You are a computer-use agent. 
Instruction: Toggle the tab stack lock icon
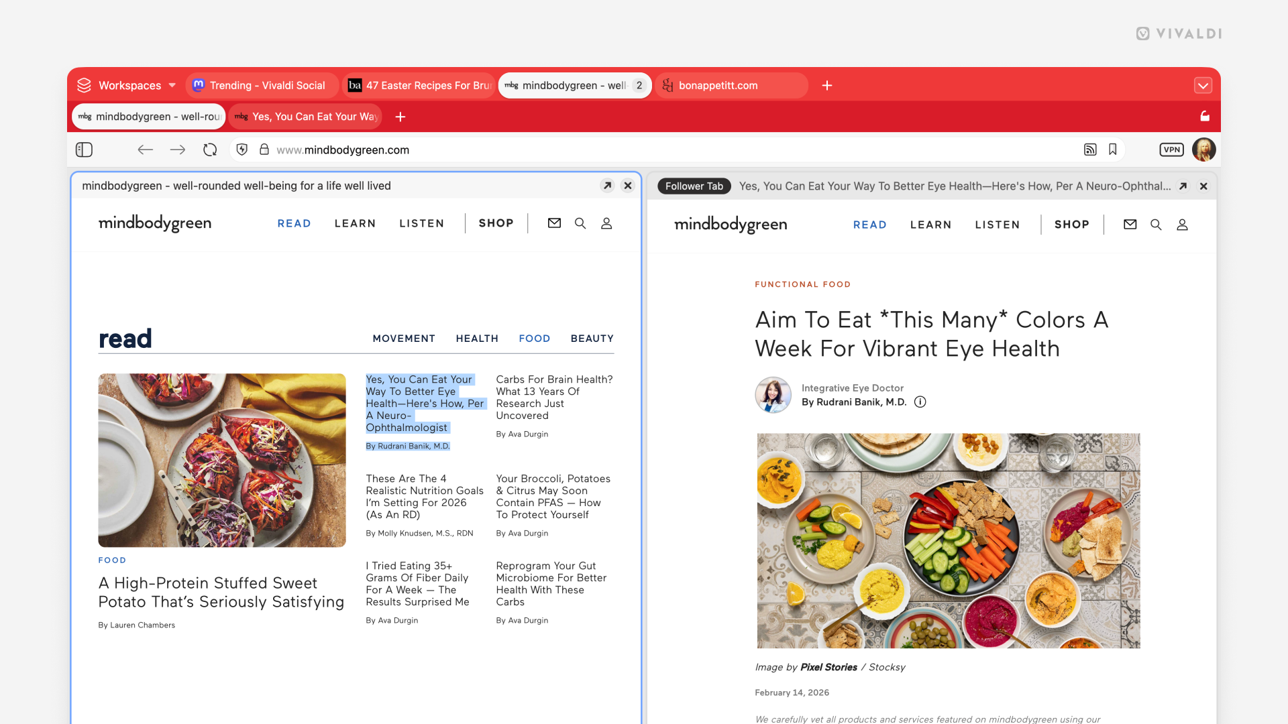click(x=1205, y=116)
